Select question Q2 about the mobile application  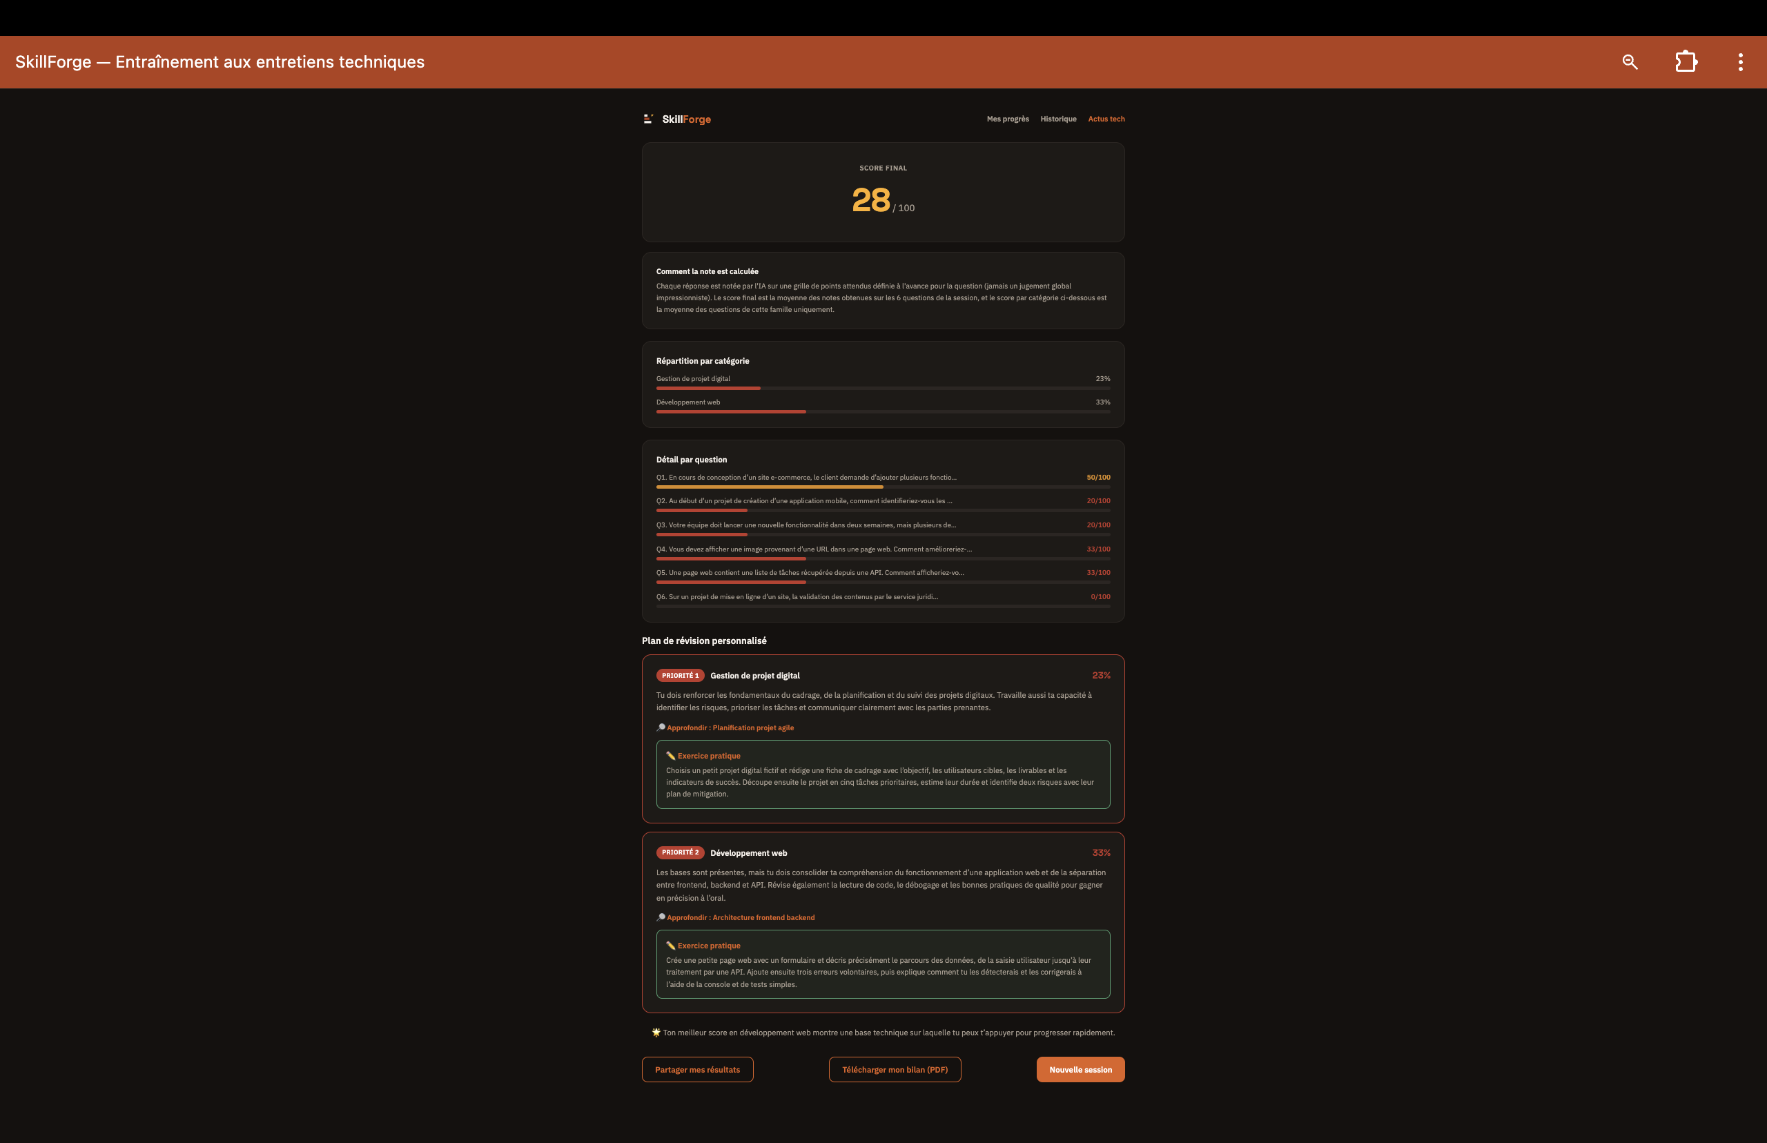(x=803, y=501)
